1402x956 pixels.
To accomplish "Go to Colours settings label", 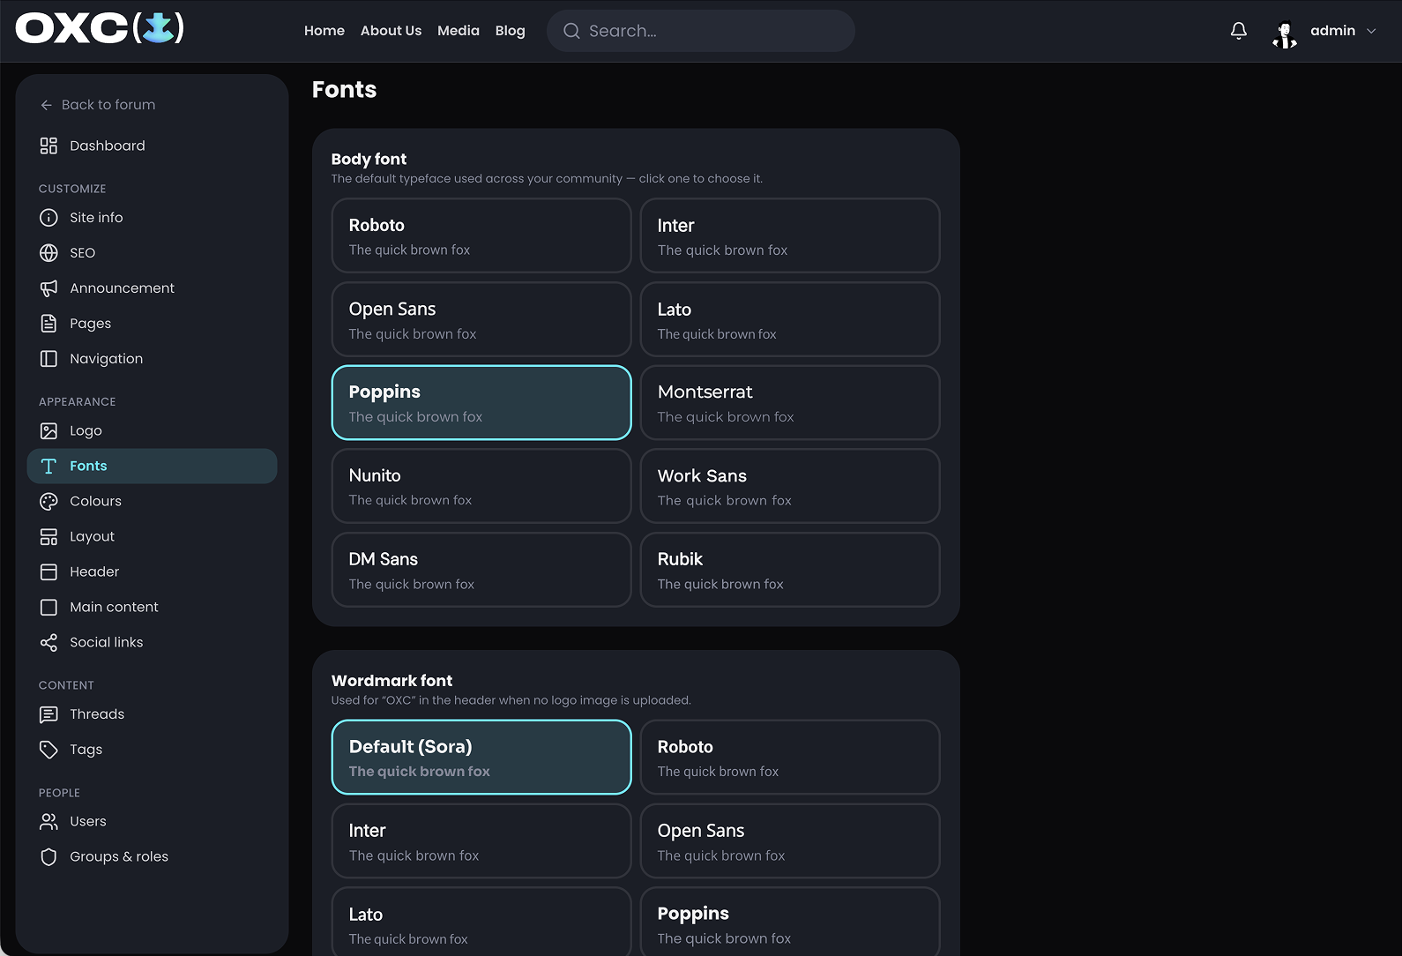I will coord(96,501).
